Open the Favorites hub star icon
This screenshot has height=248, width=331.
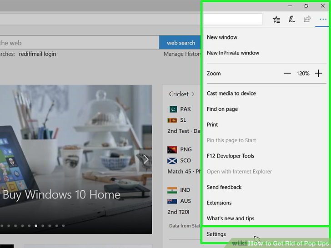(x=276, y=20)
